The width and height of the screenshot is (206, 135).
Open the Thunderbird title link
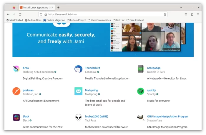[x=92, y=68]
